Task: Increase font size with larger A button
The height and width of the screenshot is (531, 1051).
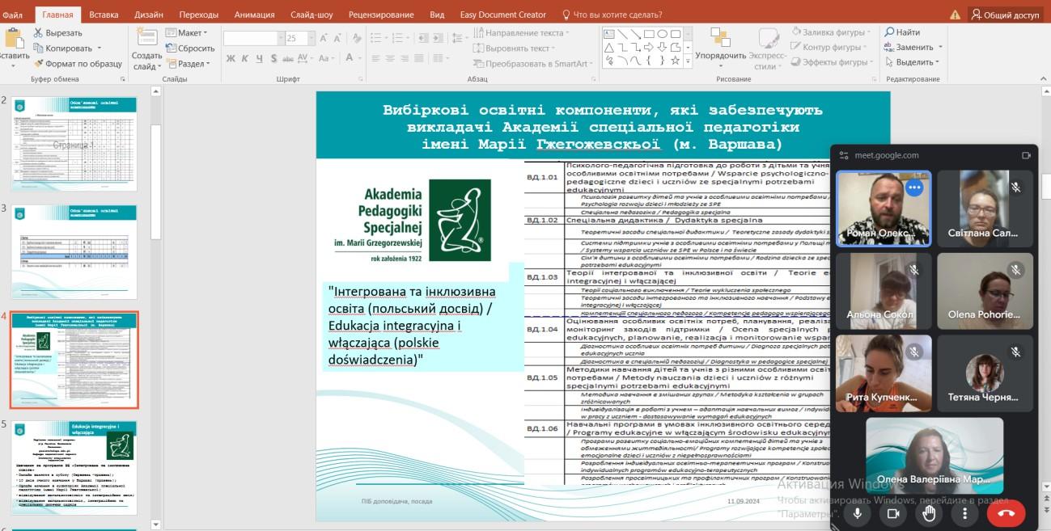Action: (x=323, y=38)
